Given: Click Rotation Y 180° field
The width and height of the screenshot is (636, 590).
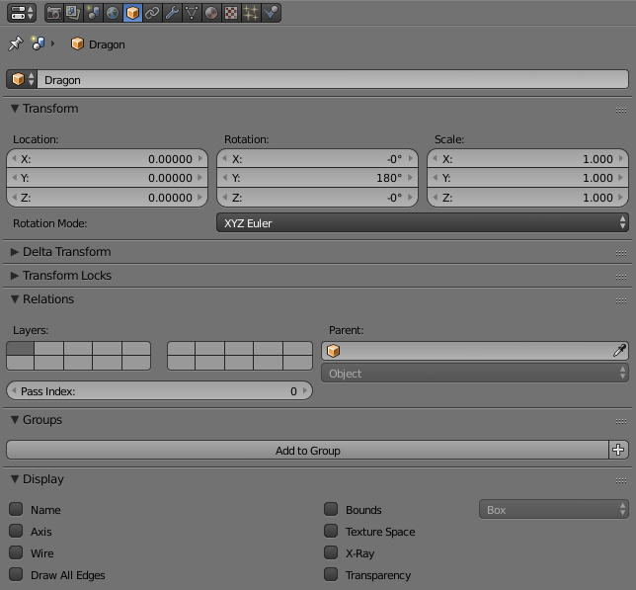Looking at the screenshot, I should [x=317, y=178].
